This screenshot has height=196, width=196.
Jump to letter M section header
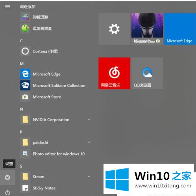pyautogui.click(x=22, y=64)
